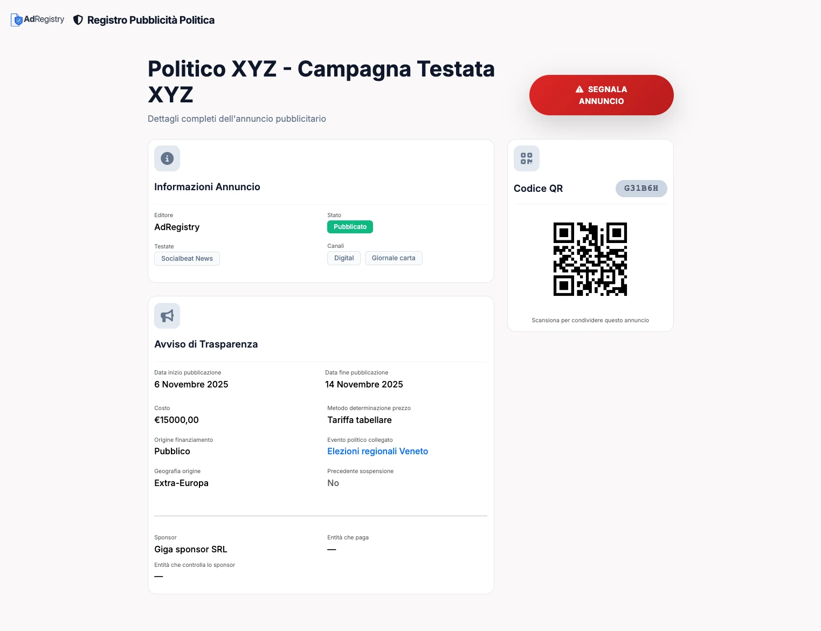Click the QR code image to share

(590, 259)
